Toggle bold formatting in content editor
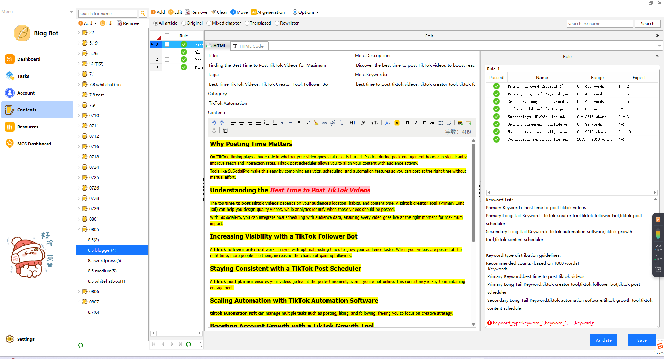This screenshot has height=359, width=664. click(407, 123)
